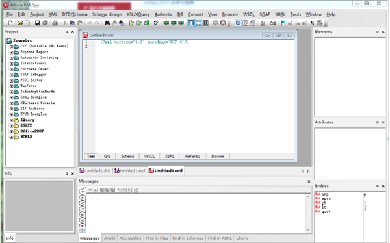Open first toolbar overflow options arrow

(x=229, y=25)
